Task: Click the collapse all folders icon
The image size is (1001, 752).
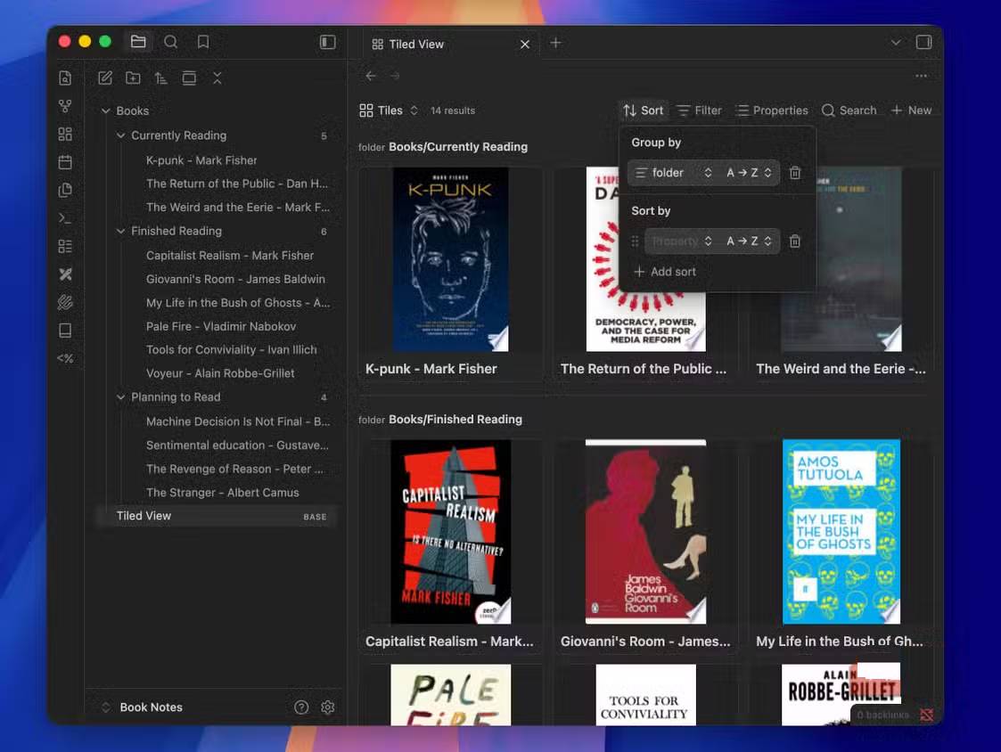Action: tap(217, 78)
